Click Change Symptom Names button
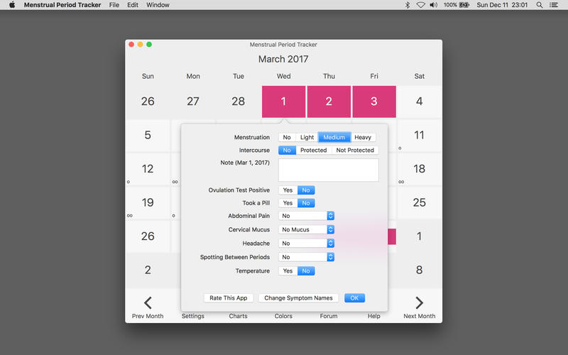The height and width of the screenshot is (355, 568). click(298, 298)
